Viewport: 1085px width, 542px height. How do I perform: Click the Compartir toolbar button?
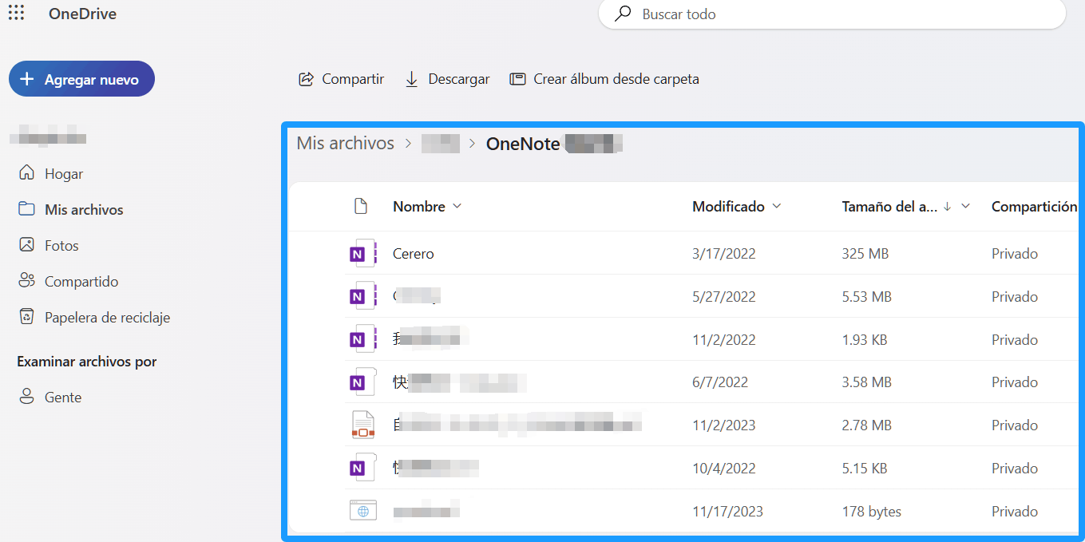(341, 79)
